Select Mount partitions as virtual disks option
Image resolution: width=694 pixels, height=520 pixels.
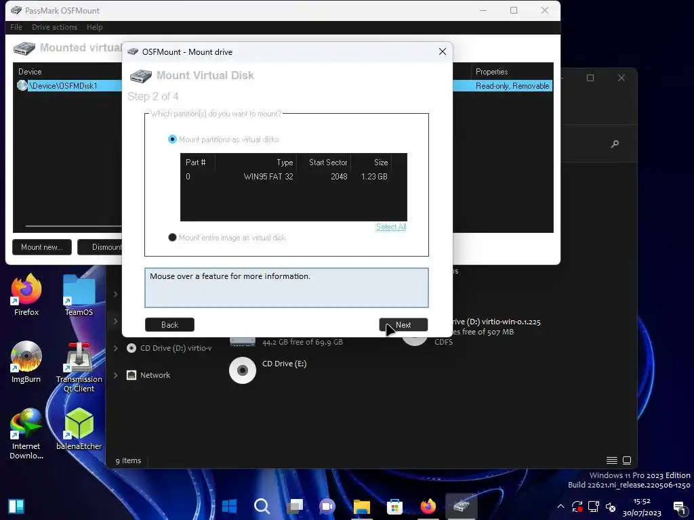point(224,139)
